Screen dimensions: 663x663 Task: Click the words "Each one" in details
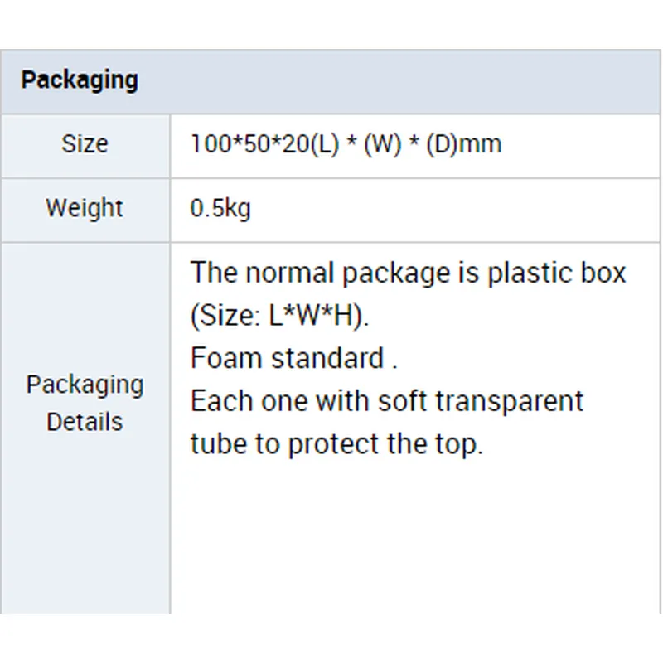coord(242,402)
